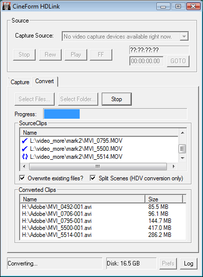Click the GOTO timecode button

tap(178, 61)
